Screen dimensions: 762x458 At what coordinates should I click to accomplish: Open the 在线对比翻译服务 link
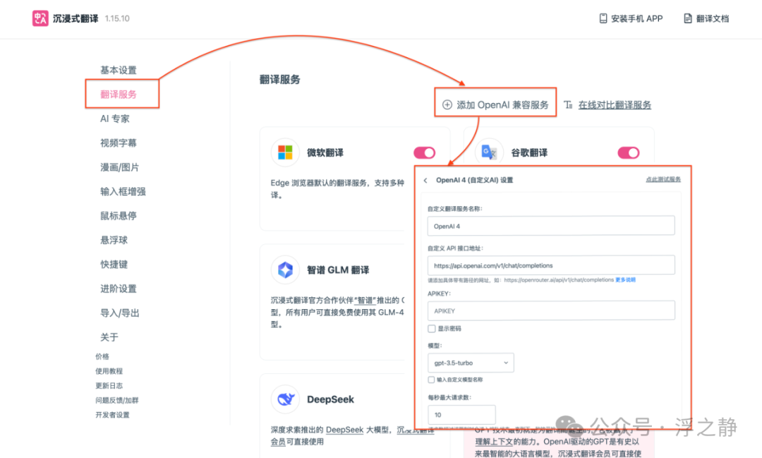pos(615,104)
